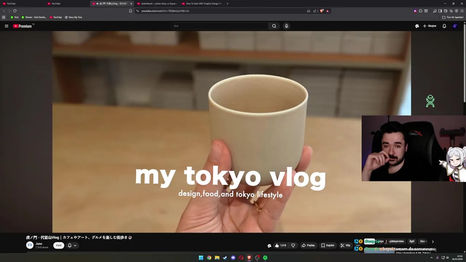Open Chrome from the taskbar
The image size is (466, 262).
tap(209, 258)
